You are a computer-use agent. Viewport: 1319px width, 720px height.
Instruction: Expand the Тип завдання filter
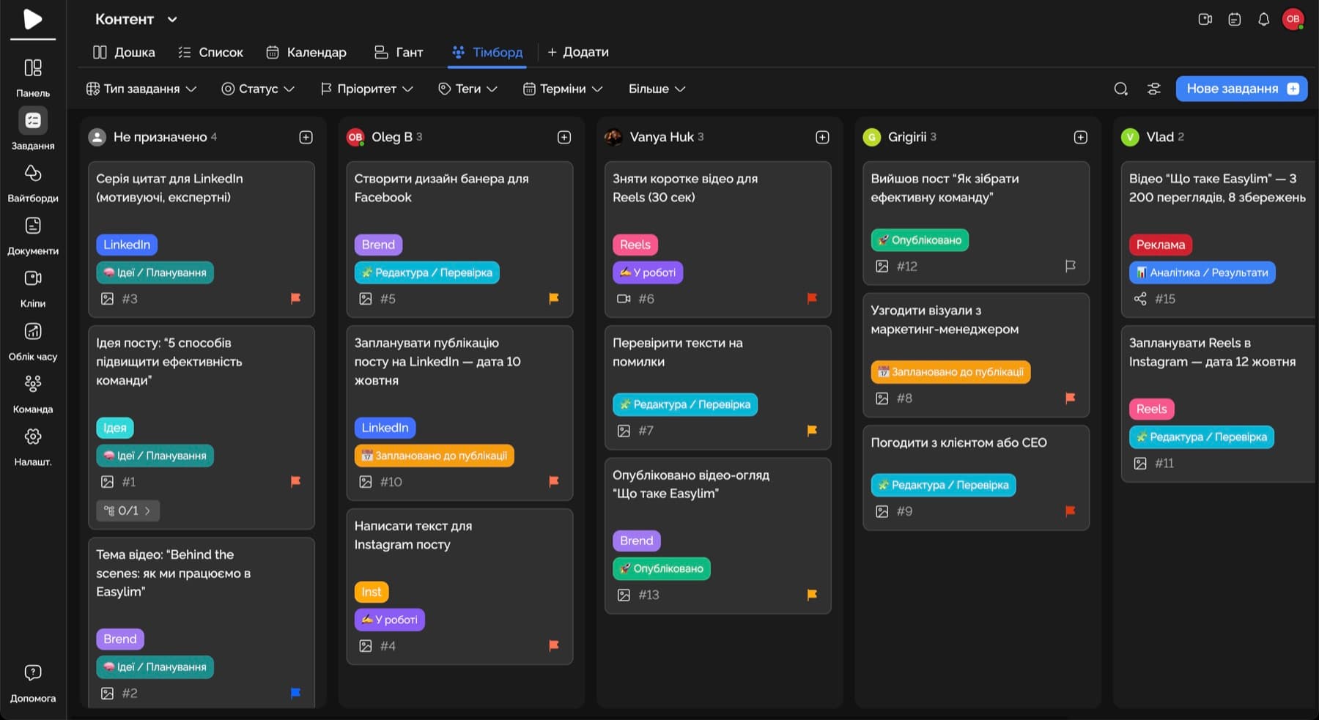point(141,89)
